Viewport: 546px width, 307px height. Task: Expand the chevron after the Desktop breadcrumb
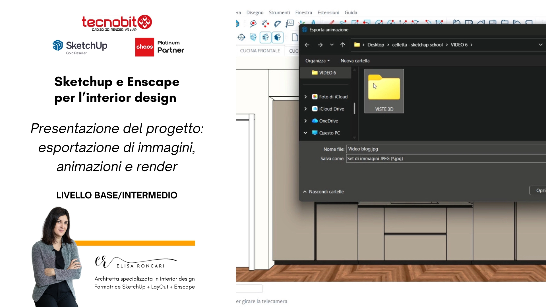pyautogui.click(x=388, y=45)
